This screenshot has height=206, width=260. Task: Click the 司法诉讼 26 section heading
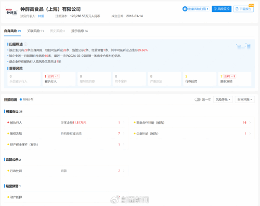tap(14, 111)
